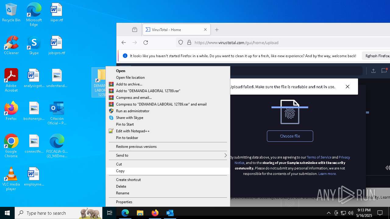Viewport: 390px width, 219px height.
Task: Select the employme document icon
Action: [34, 177]
